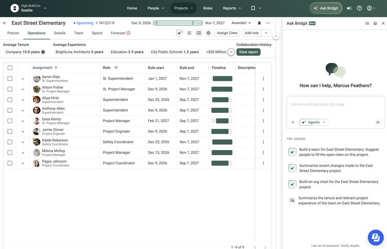
Task: Check the box for Jamie Glover
Action: pyautogui.click(x=10, y=131)
